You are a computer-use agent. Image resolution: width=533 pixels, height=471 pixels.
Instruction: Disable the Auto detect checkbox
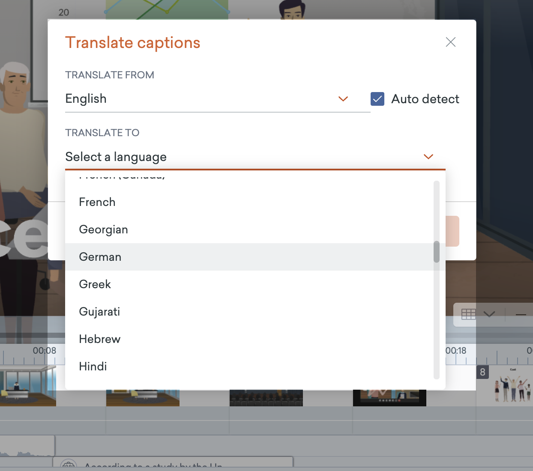click(x=377, y=99)
